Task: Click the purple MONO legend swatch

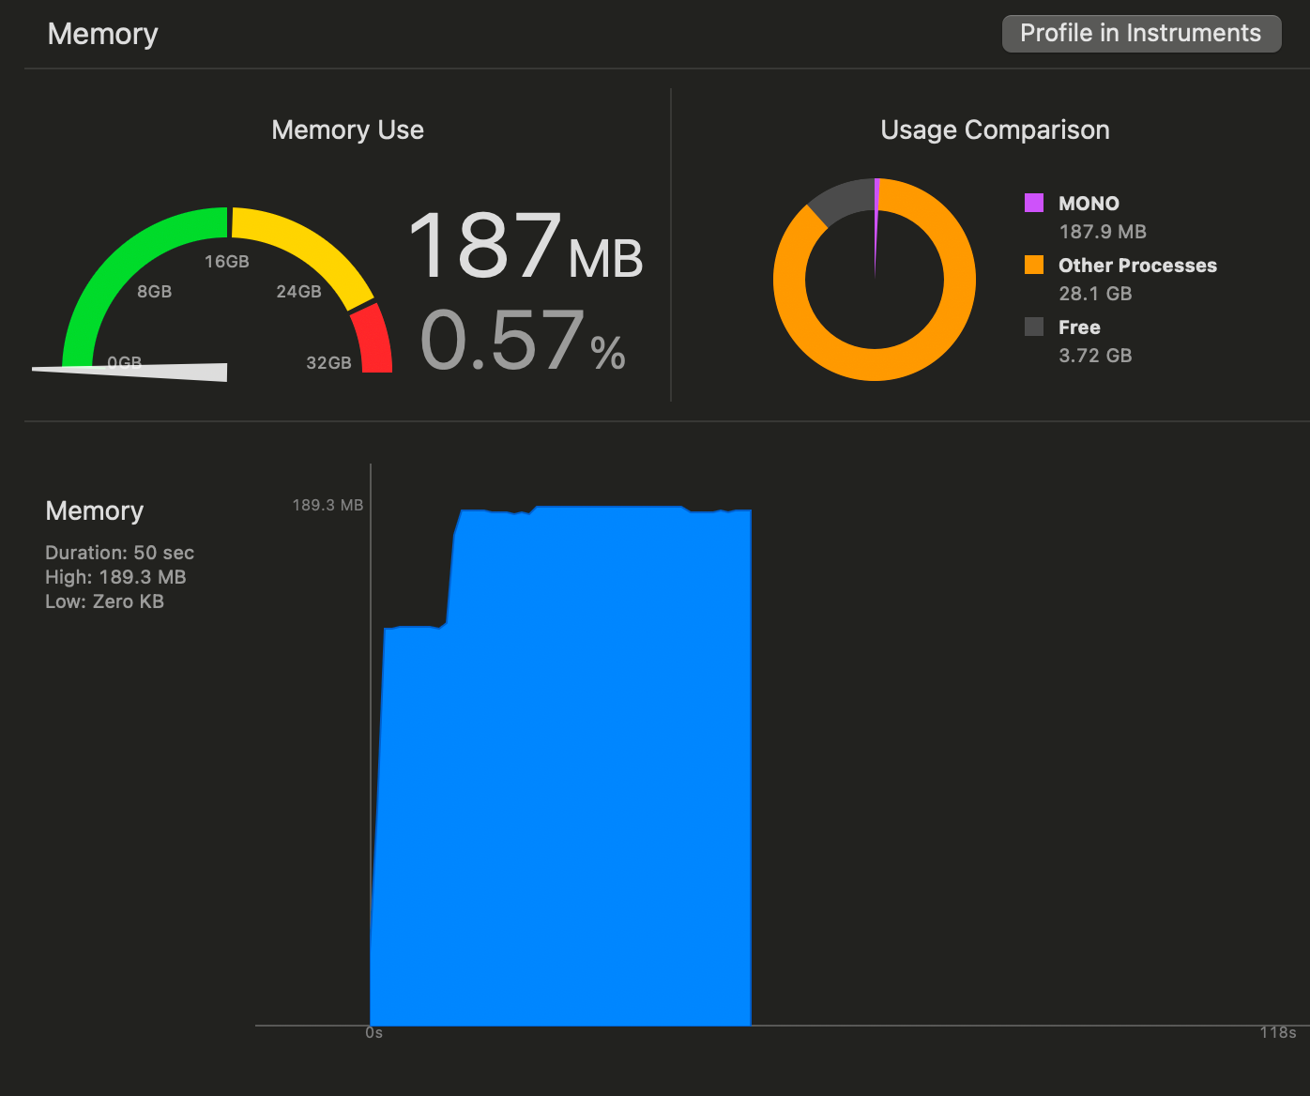Action: tap(1033, 203)
